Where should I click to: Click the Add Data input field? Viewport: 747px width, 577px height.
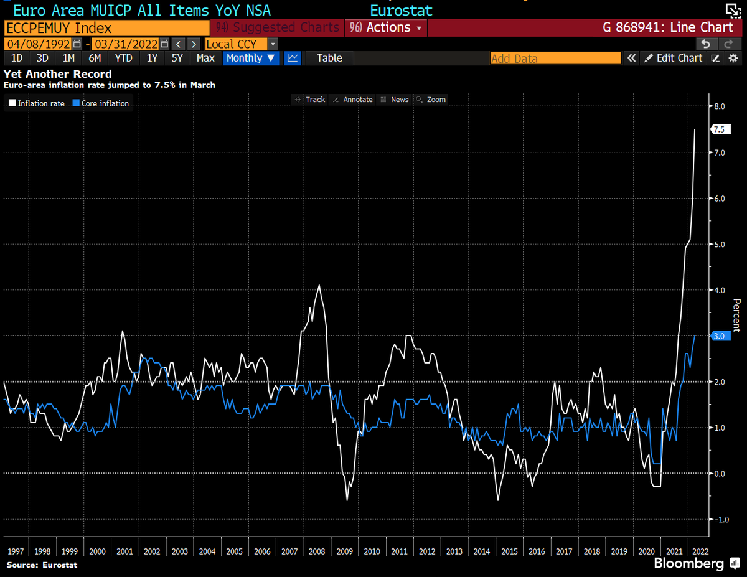(x=555, y=59)
